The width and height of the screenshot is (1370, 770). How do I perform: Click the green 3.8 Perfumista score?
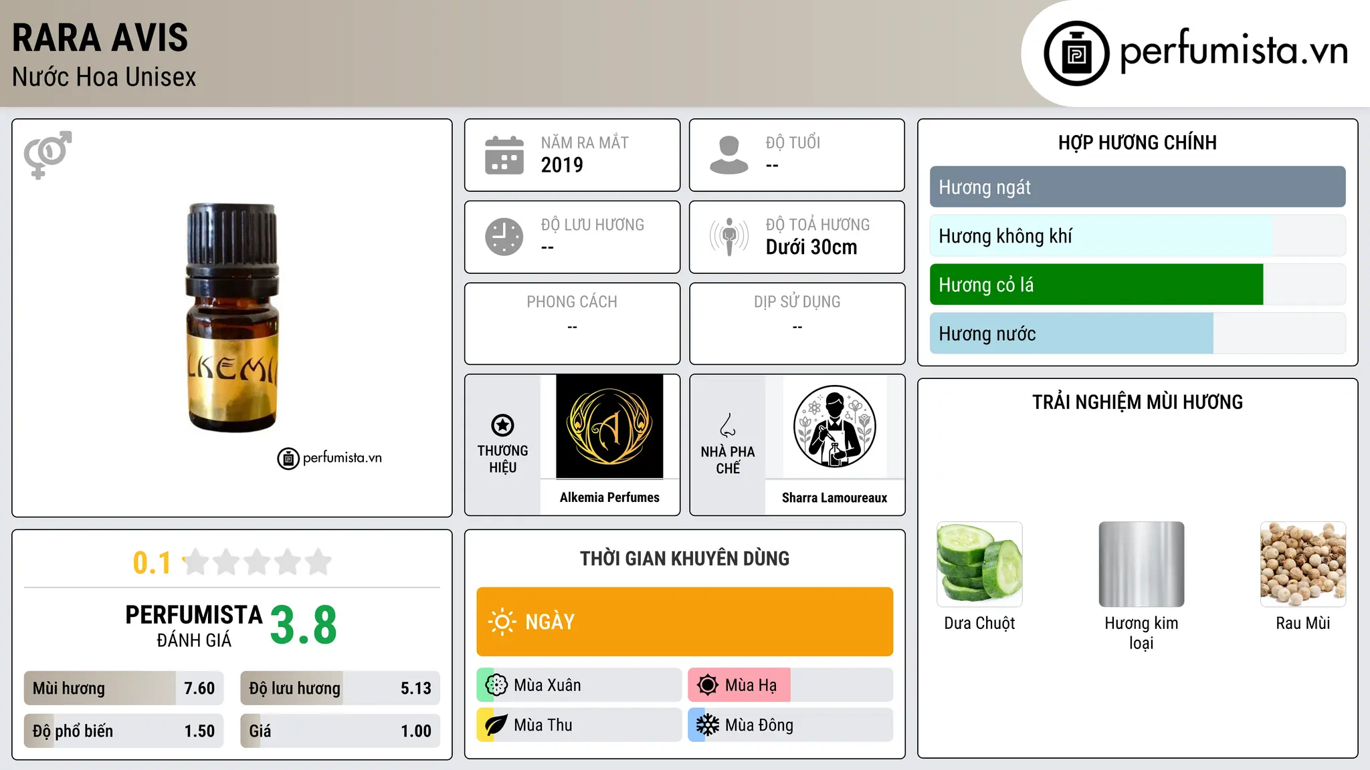(x=304, y=625)
